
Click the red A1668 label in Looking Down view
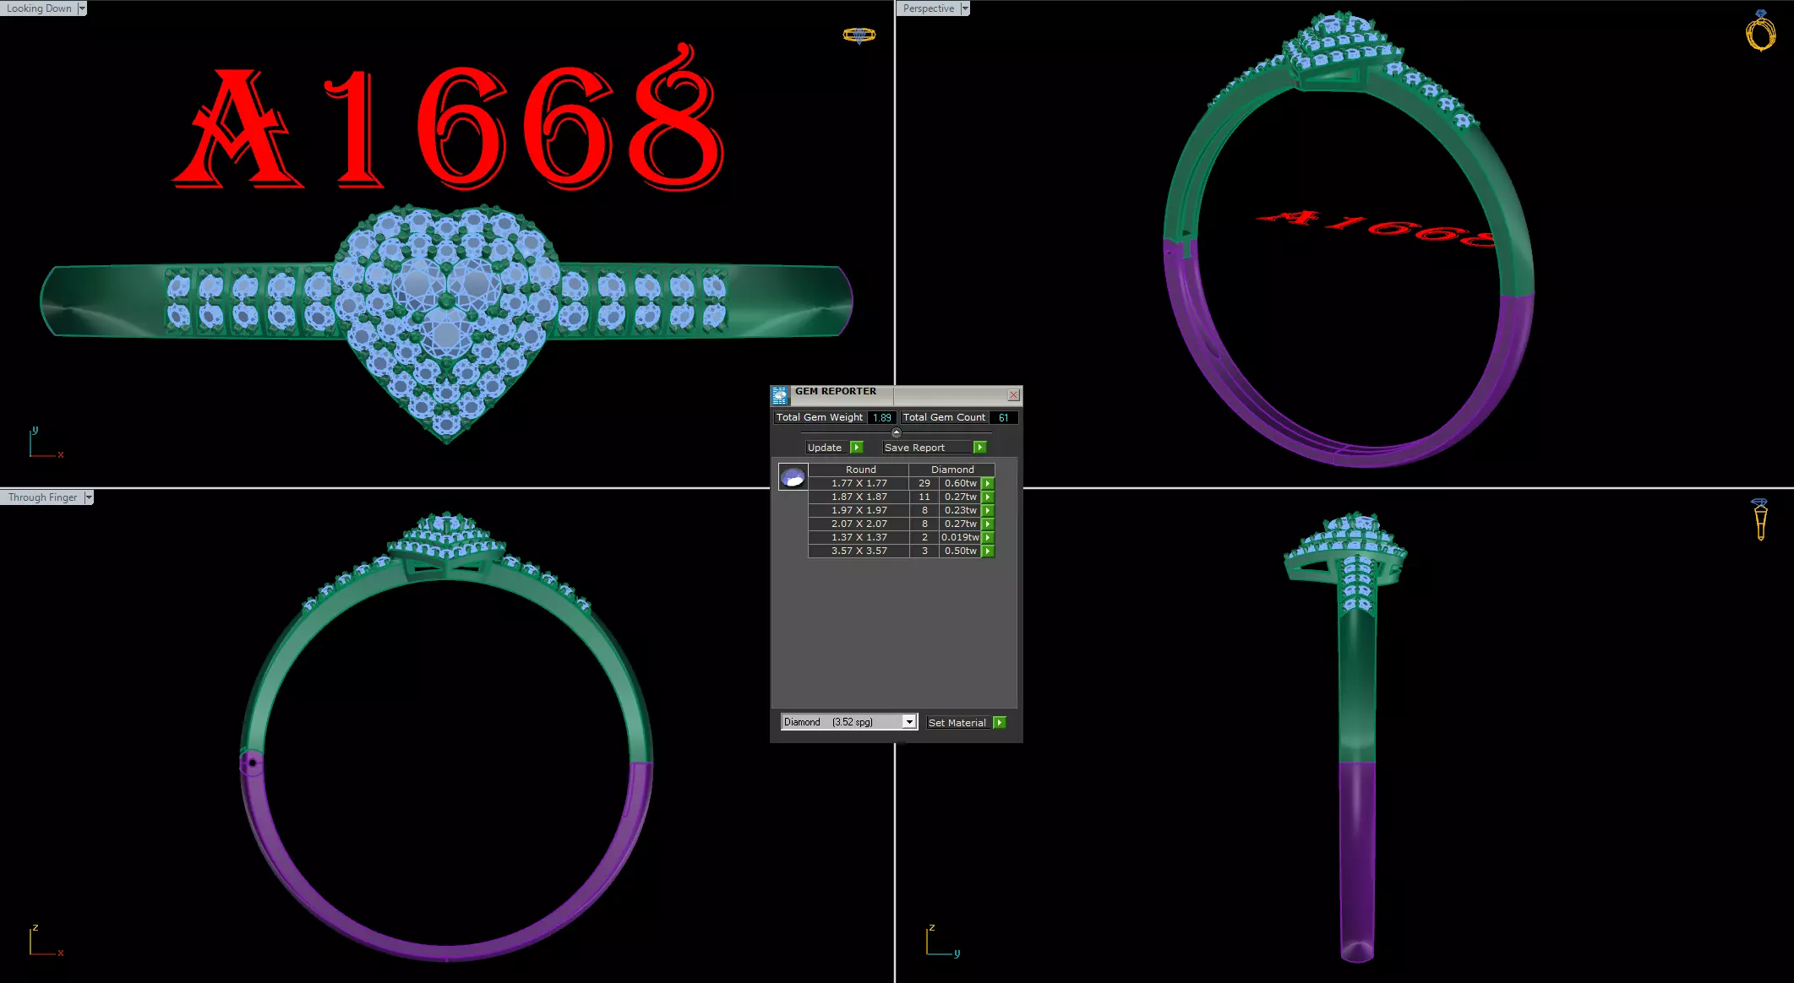(449, 117)
